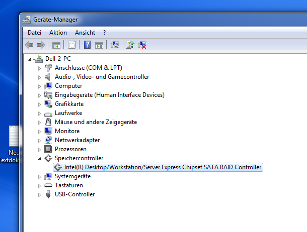
Task: Expand the Laufwerke node
Action: (x=39, y=113)
